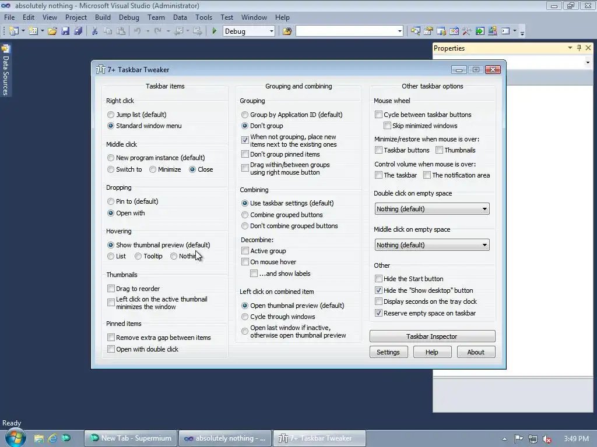This screenshot has height=447, width=597.
Task: Open Properties object selector dropdown
Action: 588,62
